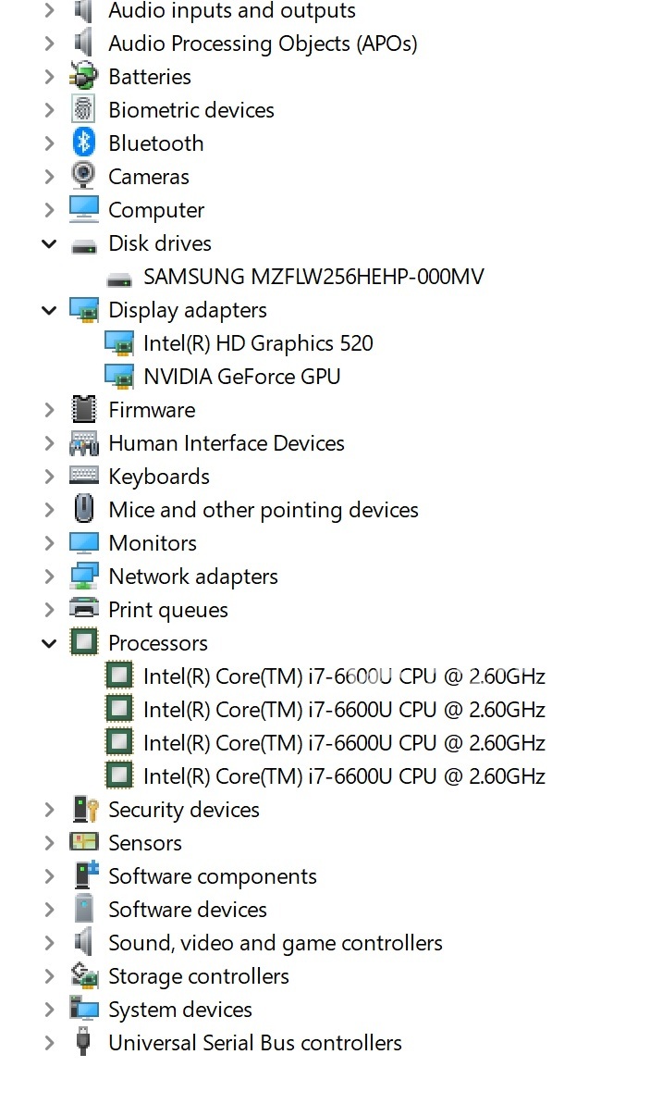Viewport: 650px width, 1104px height.
Task: Collapse the Disk drives category
Action: click(x=49, y=243)
